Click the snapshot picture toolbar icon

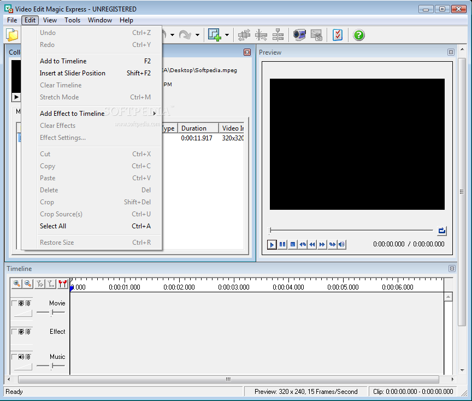pyautogui.click(x=316, y=35)
